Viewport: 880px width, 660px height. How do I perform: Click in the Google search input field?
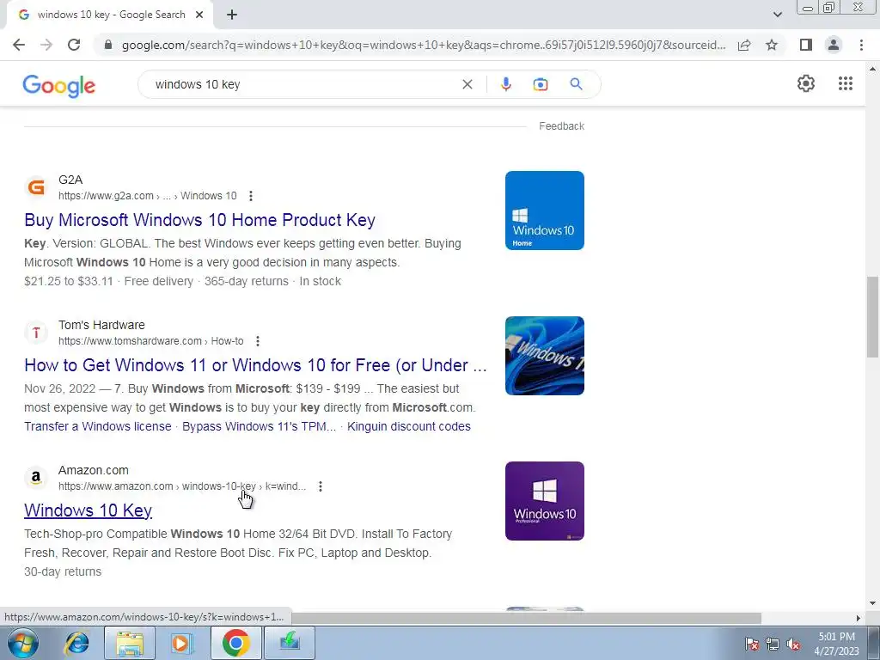[303, 84]
